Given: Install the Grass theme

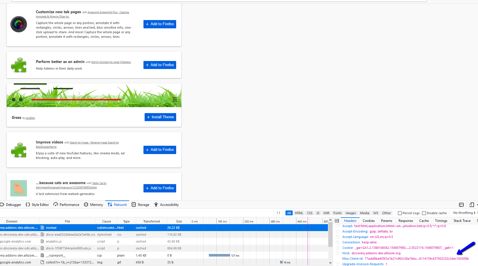Looking at the screenshot, I should [x=160, y=117].
